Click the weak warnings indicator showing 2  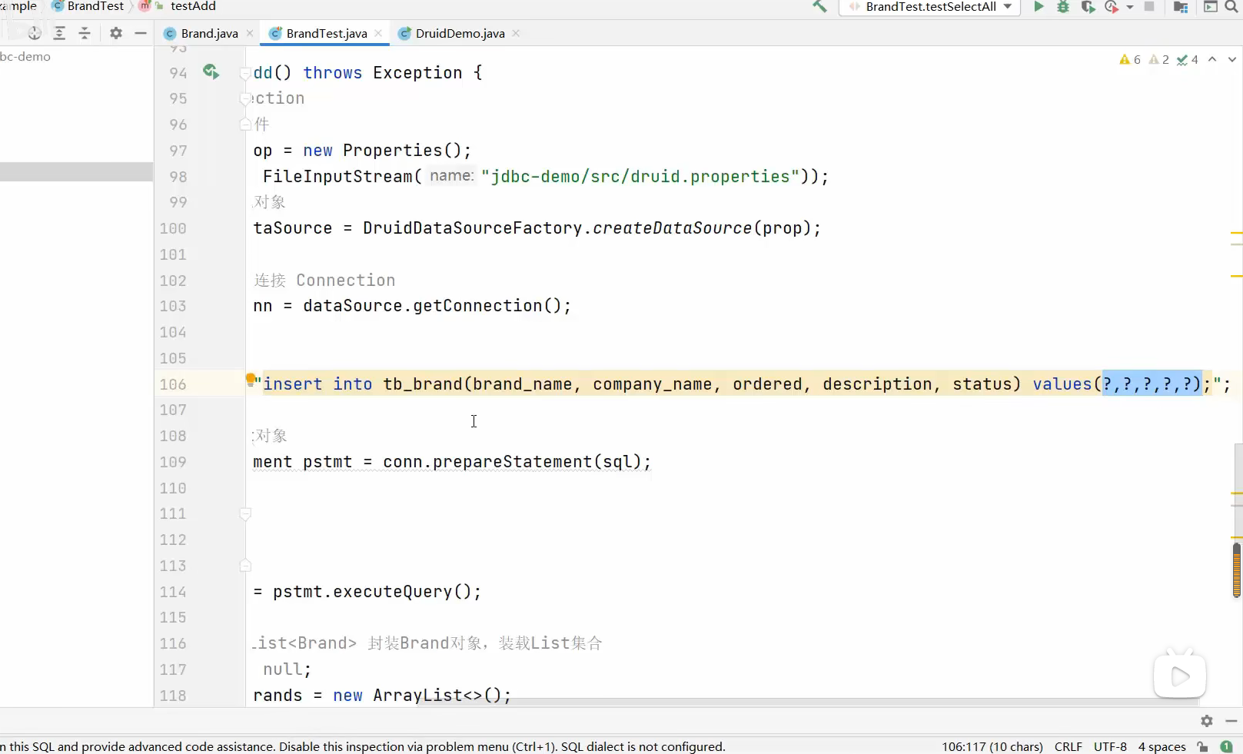(1158, 59)
